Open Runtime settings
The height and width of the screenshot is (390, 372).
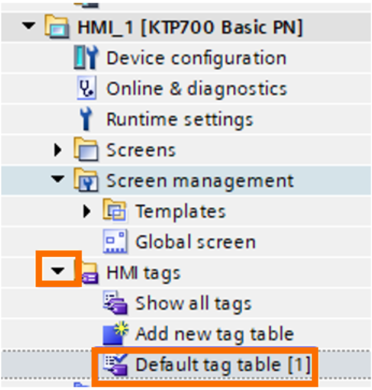179,120
